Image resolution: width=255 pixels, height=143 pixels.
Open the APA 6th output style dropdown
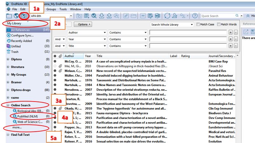coord(71,16)
